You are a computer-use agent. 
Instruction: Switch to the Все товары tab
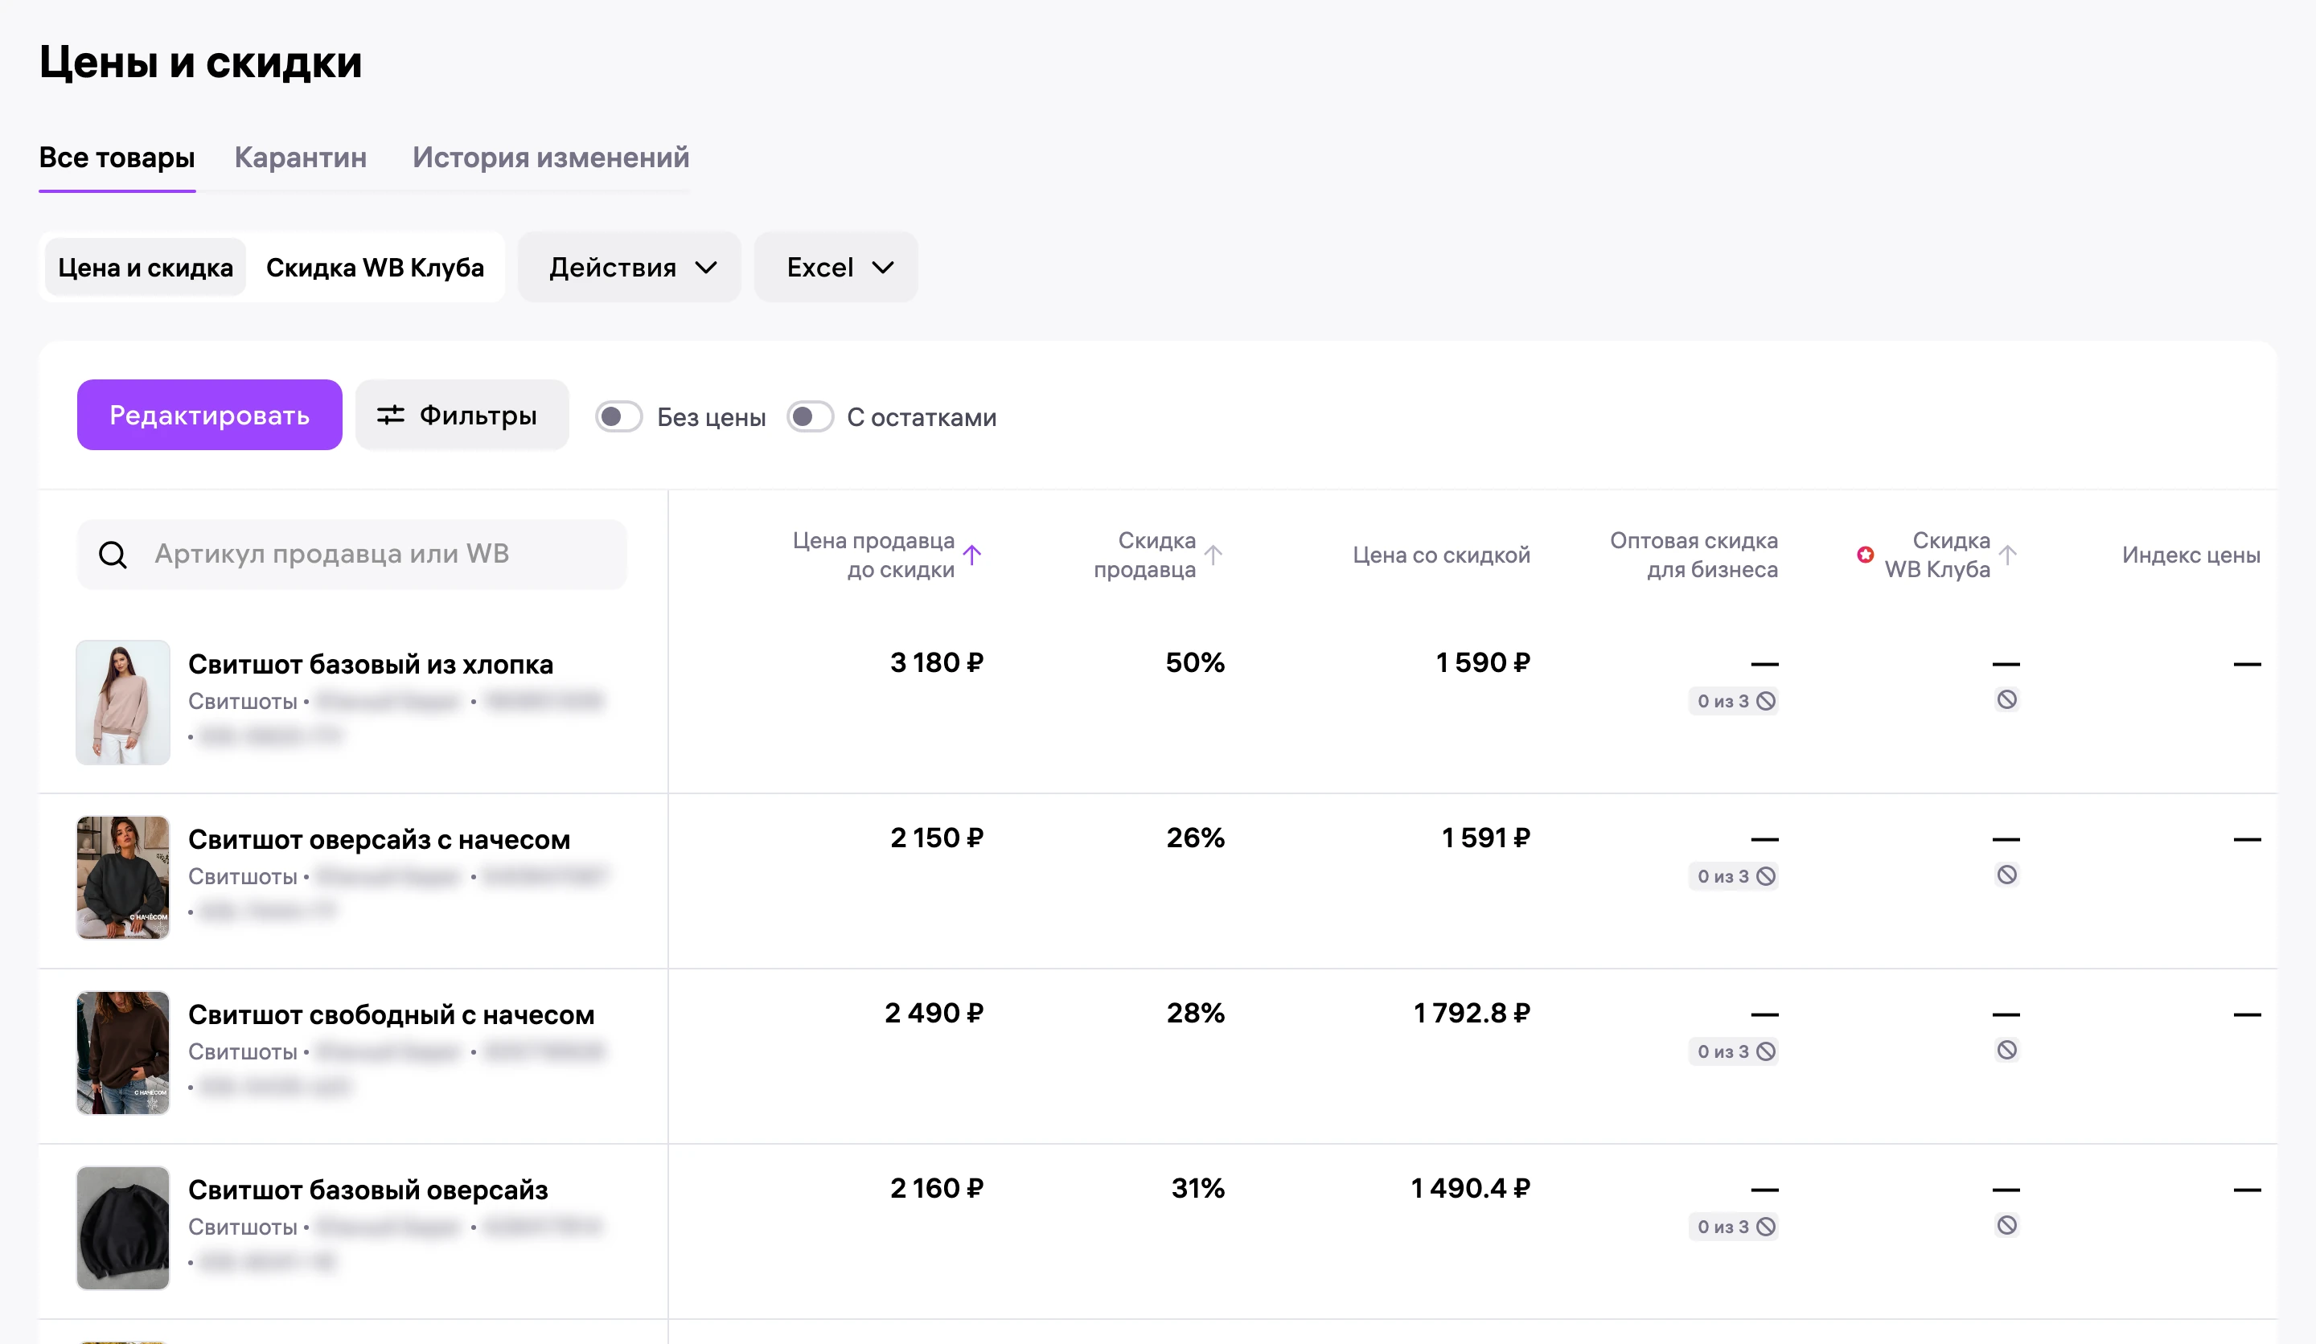(117, 157)
